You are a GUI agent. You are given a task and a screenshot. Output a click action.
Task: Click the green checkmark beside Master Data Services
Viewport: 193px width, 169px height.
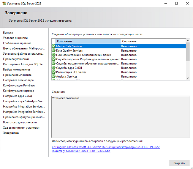click(x=53, y=46)
